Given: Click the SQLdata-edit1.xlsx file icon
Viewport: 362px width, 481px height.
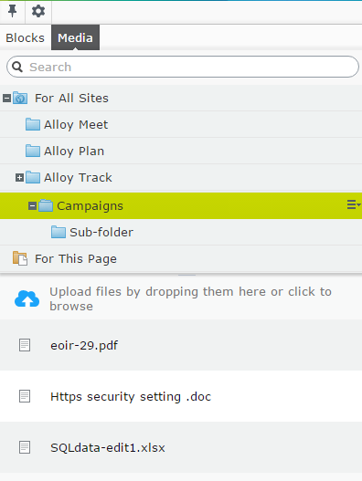Looking at the screenshot, I should (x=25, y=447).
